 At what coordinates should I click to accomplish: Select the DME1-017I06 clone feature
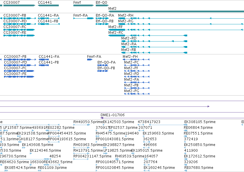tap(172, 118)
